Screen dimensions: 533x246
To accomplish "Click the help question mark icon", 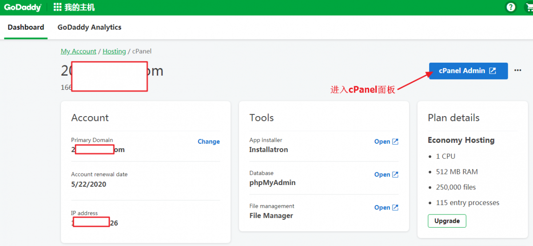I will pos(511,8).
